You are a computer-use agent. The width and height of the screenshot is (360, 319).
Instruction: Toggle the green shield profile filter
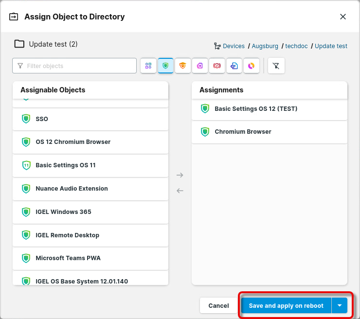tap(165, 66)
